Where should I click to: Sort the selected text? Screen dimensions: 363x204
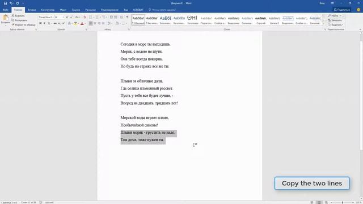121,17
